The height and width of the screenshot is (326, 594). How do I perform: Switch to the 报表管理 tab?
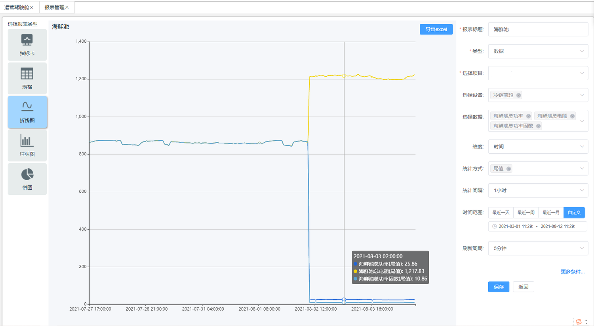click(54, 8)
